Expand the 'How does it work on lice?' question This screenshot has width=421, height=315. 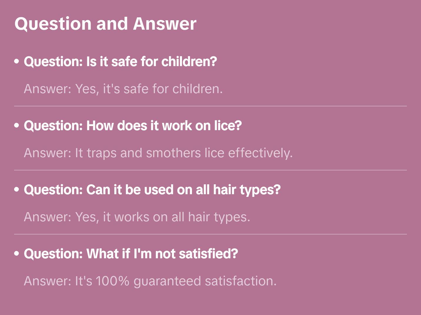[x=133, y=125]
